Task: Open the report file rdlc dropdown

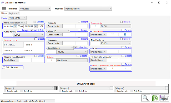Action: (x=27, y=101)
